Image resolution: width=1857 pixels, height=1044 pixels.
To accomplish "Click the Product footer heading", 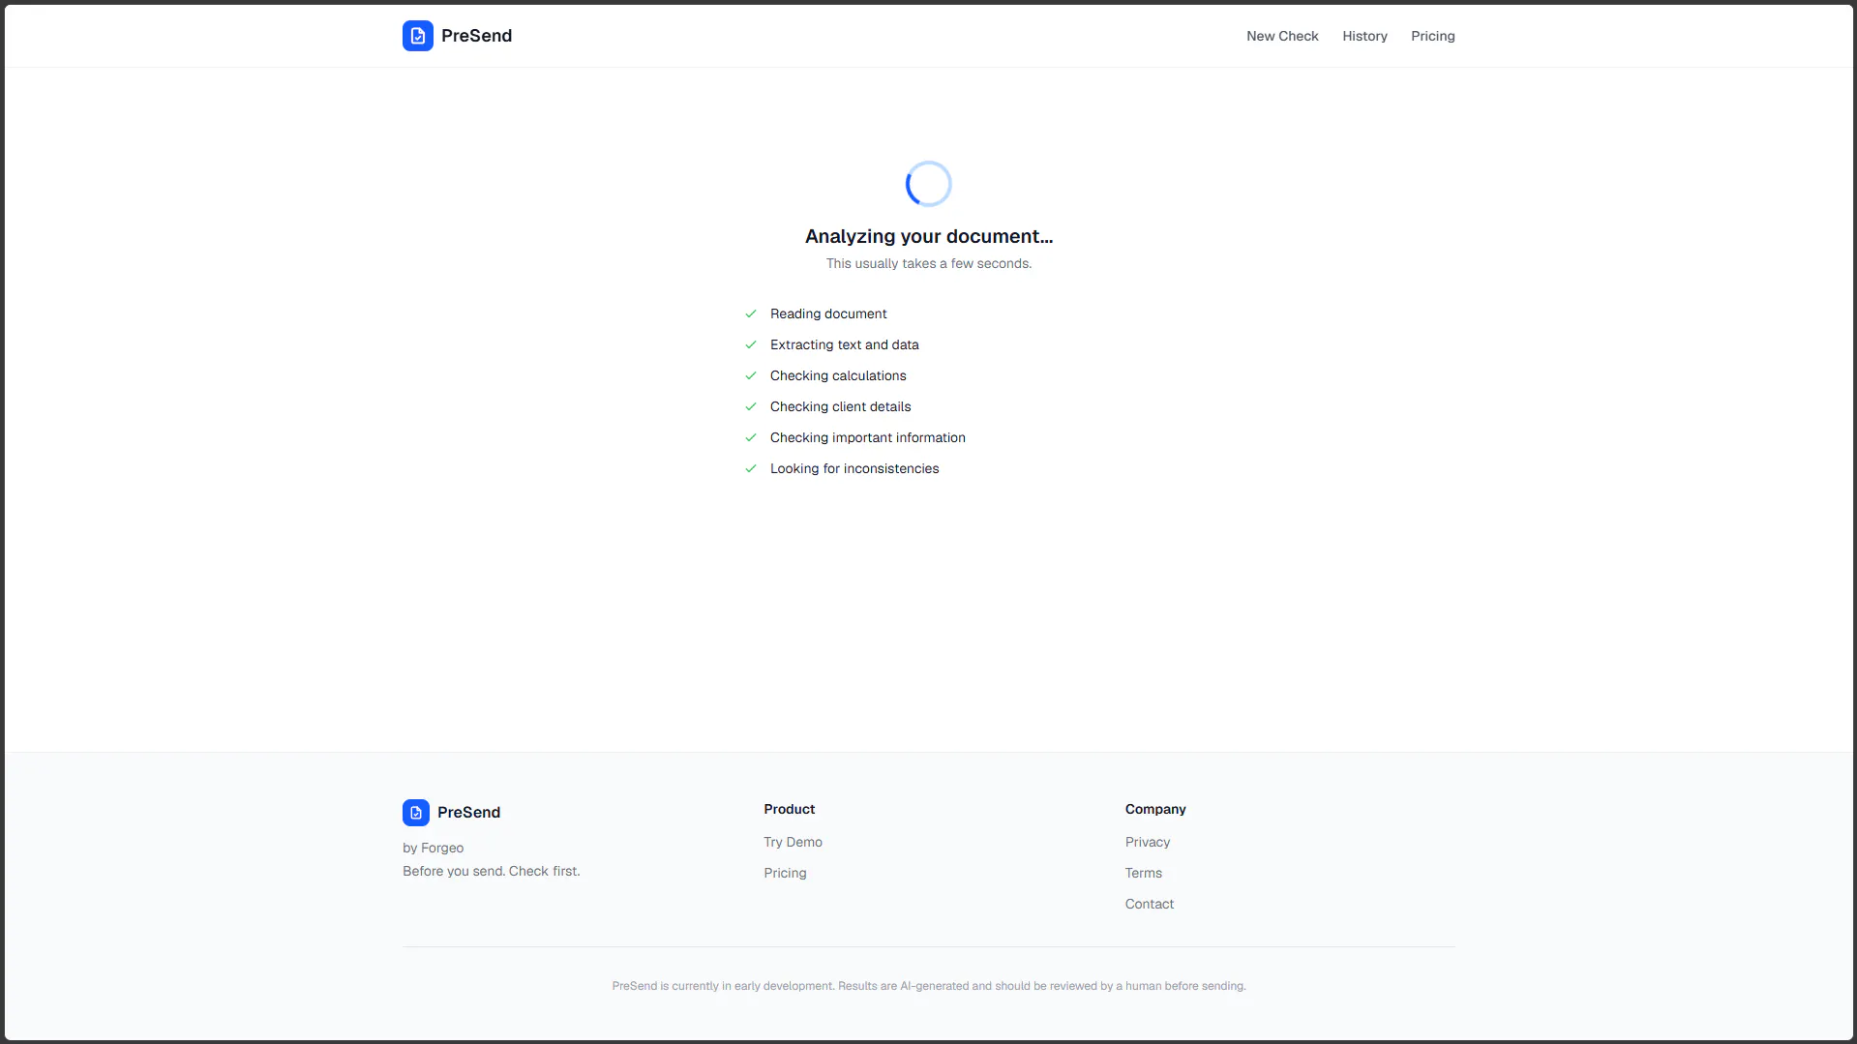I will (789, 809).
